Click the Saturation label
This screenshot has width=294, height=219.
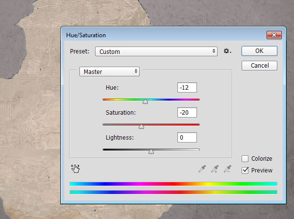pyautogui.click(x=121, y=113)
